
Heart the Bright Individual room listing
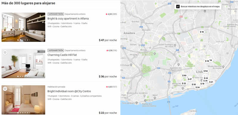pos(5,89)
